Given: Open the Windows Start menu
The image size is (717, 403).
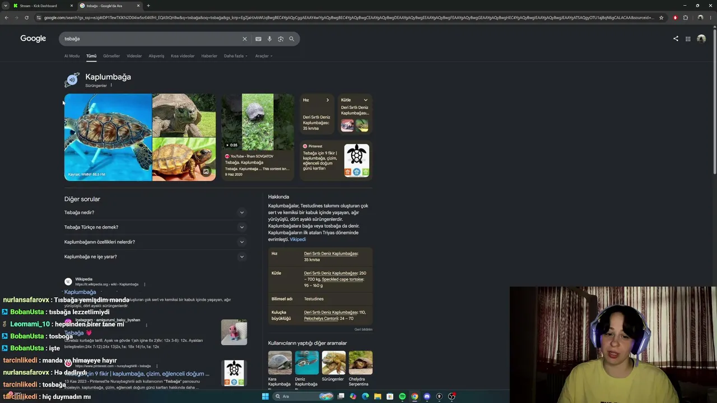Looking at the screenshot, I should click(266, 396).
